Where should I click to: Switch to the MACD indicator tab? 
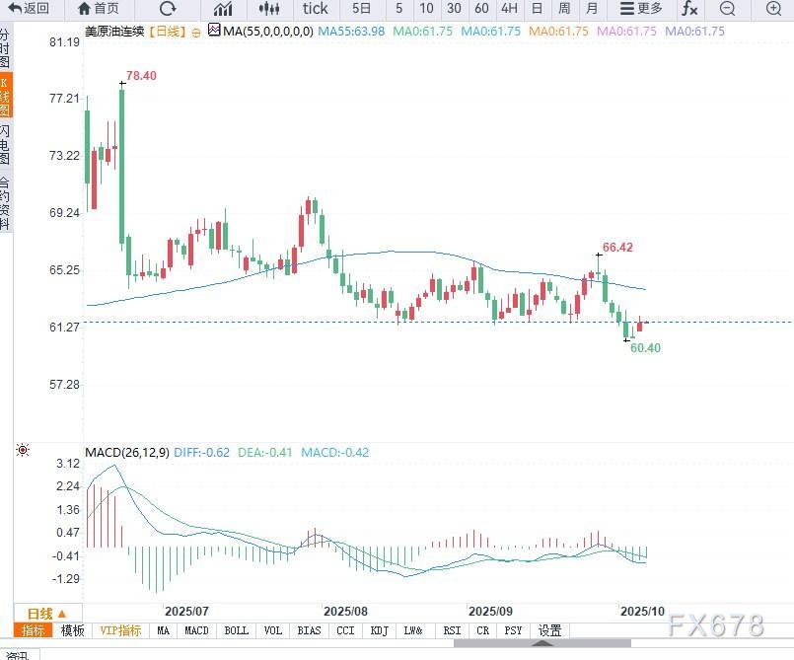point(197,629)
